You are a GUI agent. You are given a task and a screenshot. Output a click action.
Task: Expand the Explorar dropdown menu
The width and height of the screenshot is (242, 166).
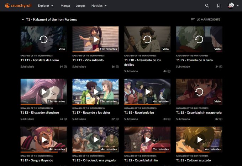[46, 6]
